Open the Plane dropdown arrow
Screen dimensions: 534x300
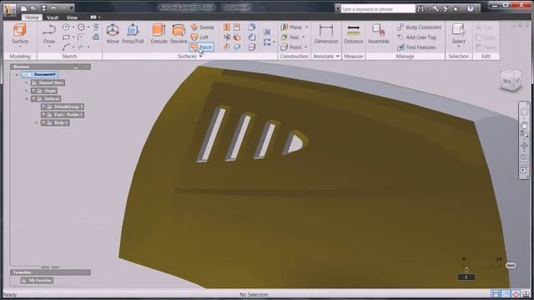306,27
